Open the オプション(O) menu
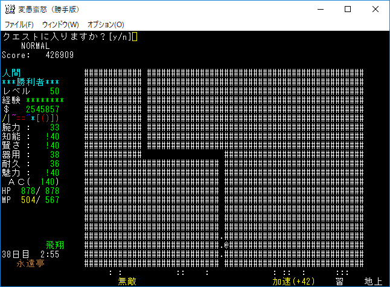 (106, 25)
